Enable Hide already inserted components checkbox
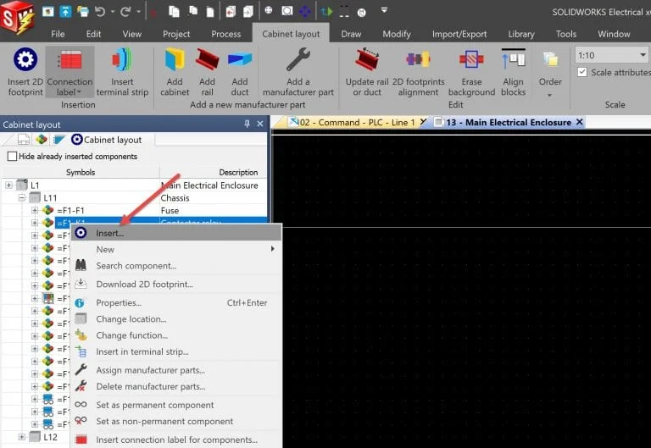 (12, 157)
